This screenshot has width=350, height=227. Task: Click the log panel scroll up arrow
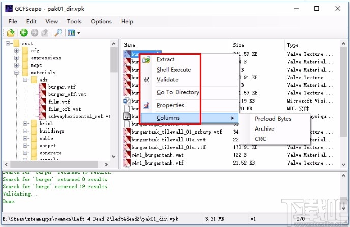point(343,176)
